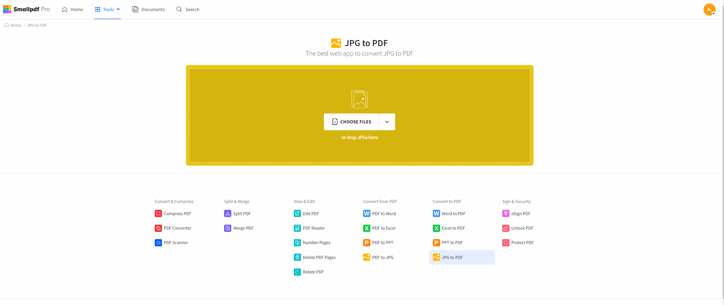This screenshot has height=305, width=724.
Task: Click the 'Convert from PDF' category heading
Action: pyautogui.click(x=380, y=201)
